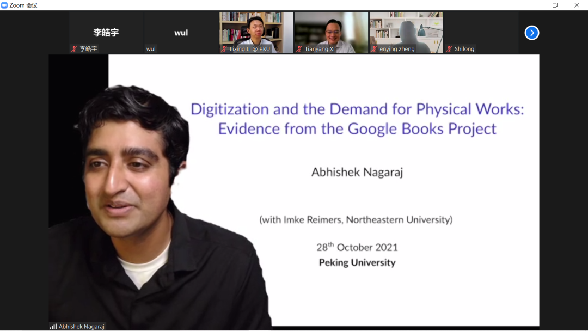
Task: Minimize the Zoom meeting window
Action: coord(533,5)
